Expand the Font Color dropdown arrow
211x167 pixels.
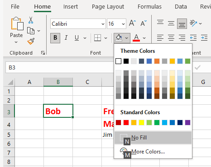[144, 38]
